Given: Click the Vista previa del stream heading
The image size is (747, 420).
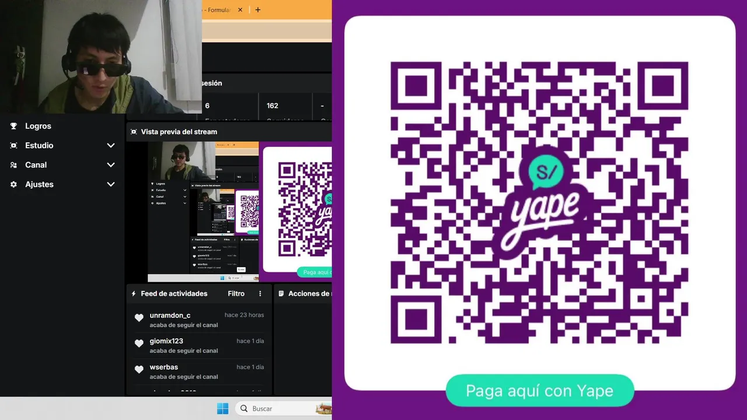Looking at the screenshot, I should [x=179, y=132].
